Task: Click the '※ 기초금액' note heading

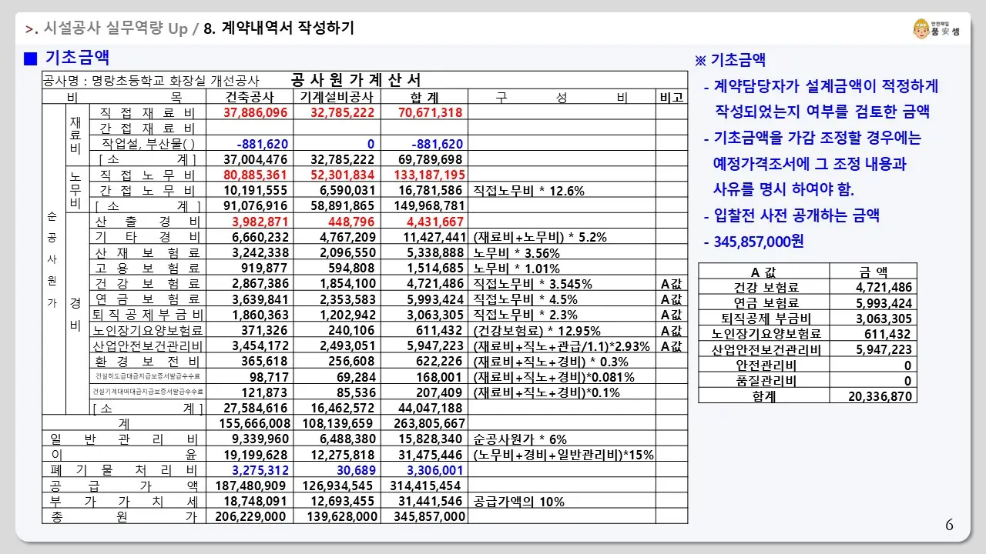Action: pos(730,60)
